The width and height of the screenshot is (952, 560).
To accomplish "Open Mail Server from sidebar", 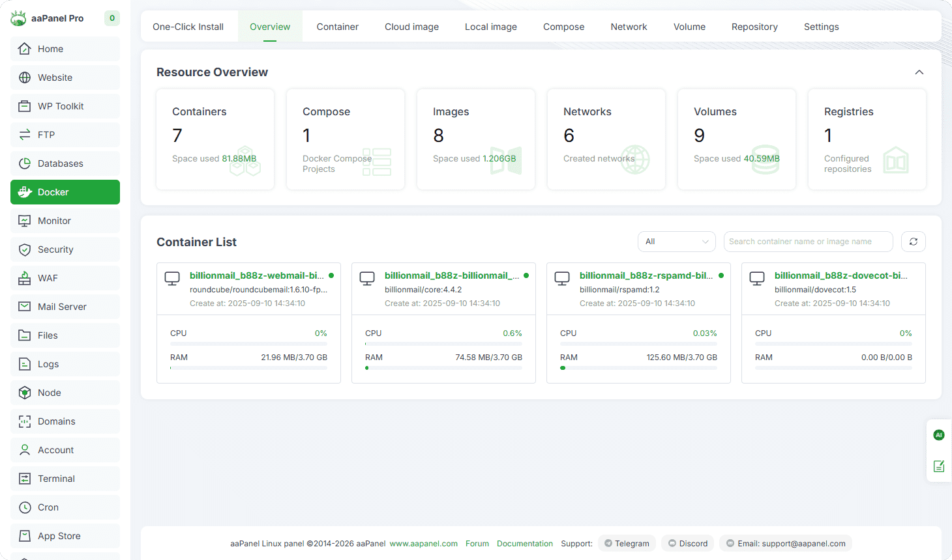I will (x=65, y=307).
